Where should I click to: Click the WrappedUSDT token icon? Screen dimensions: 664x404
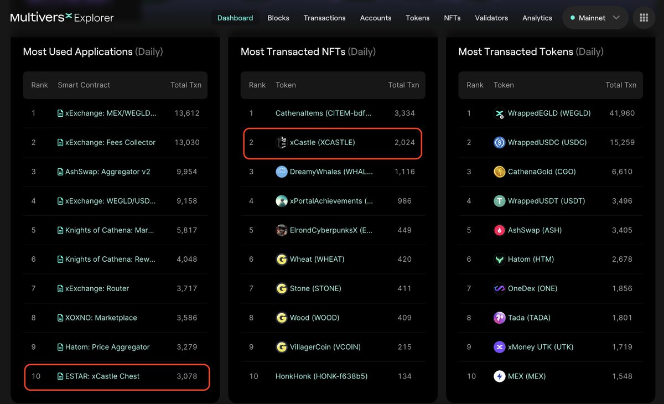coord(499,201)
